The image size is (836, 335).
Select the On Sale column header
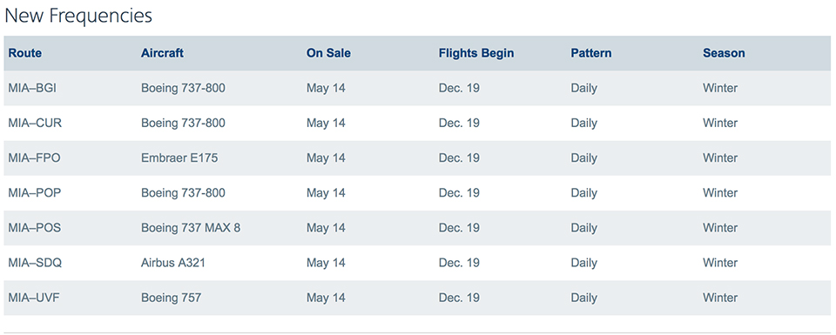(x=328, y=53)
